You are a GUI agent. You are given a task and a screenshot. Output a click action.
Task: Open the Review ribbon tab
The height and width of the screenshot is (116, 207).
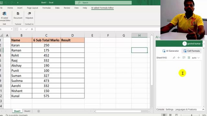point(67,8)
